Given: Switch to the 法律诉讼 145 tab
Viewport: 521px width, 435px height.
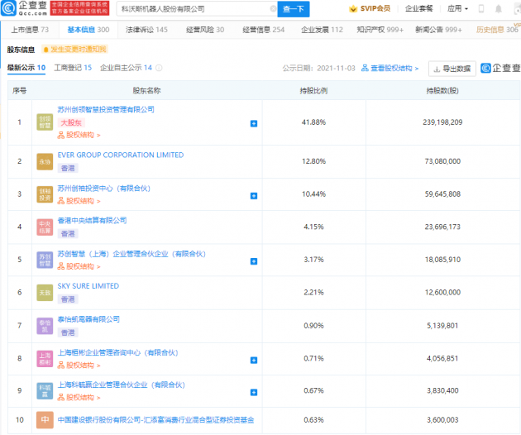Looking at the screenshot, I should (146, 30).
